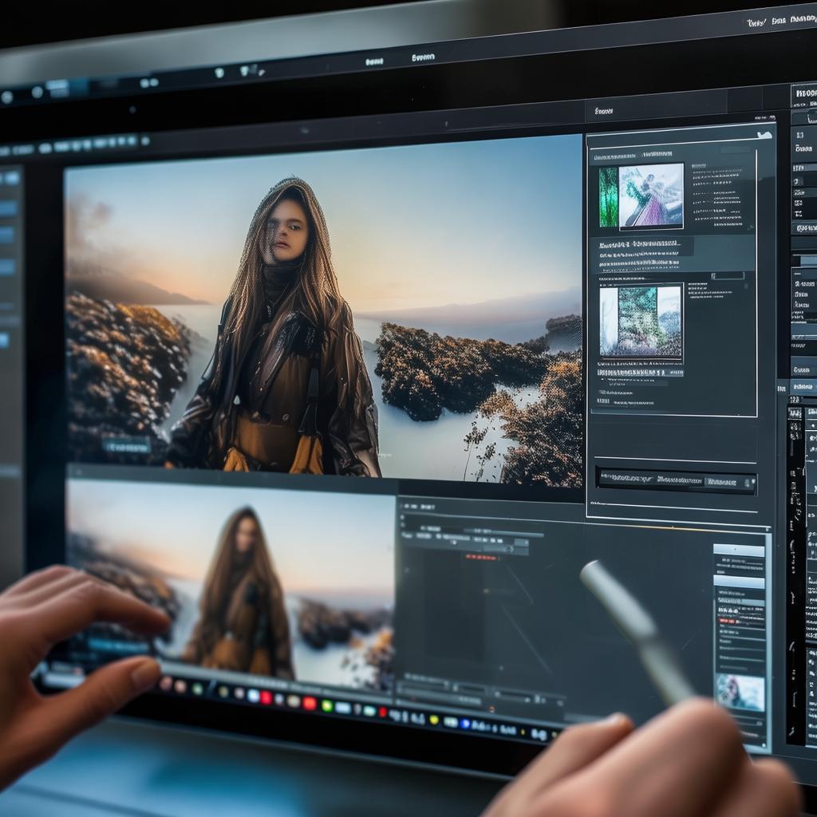The image size is (817, 817).
Task: Select the lowest blue icon in the left sidebar
Action: [5, 341]
